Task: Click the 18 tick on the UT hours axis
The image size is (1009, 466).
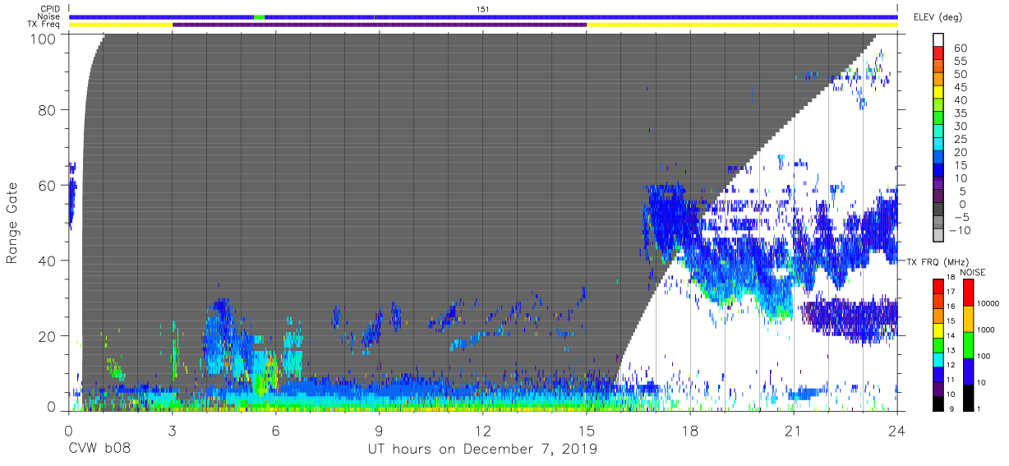Action: (x=690, y=430)
